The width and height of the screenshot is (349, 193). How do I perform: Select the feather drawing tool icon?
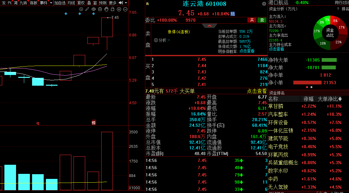coord(87,9)
